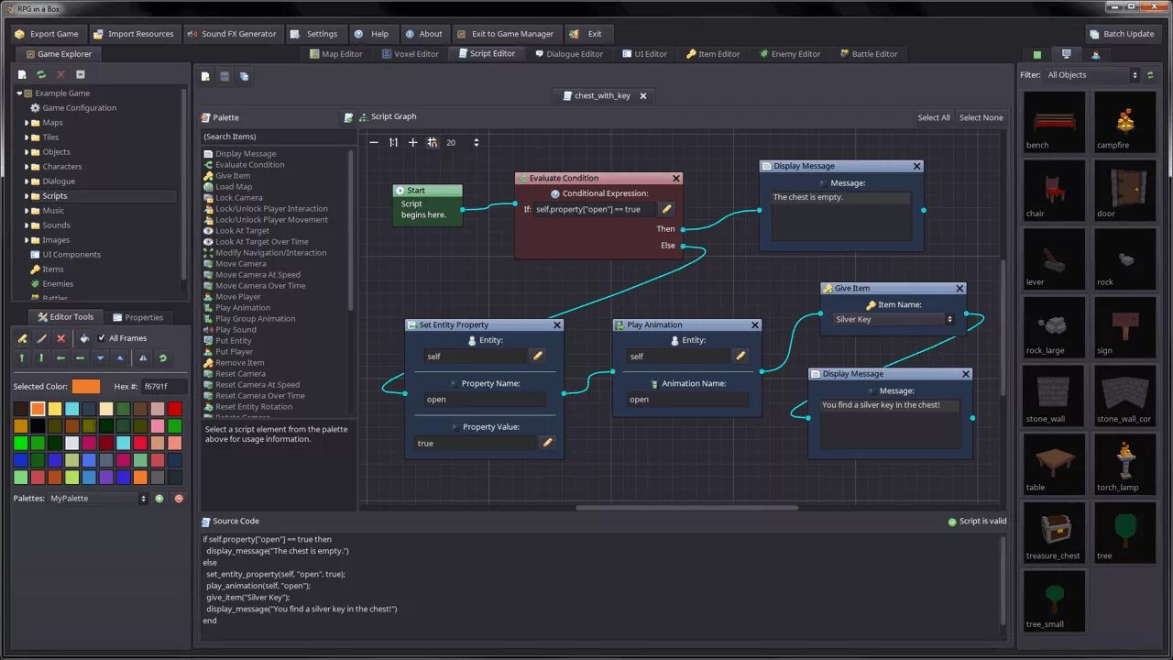This screenshot has height=660, width=1173.
Task: Select the treasure_chest thumbnail in the object panel
Action: 1052,532
